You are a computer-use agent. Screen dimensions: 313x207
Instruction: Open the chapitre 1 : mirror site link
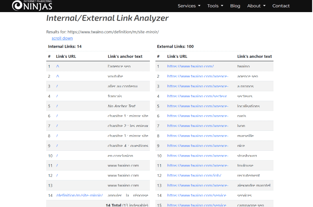click(57, 116)
